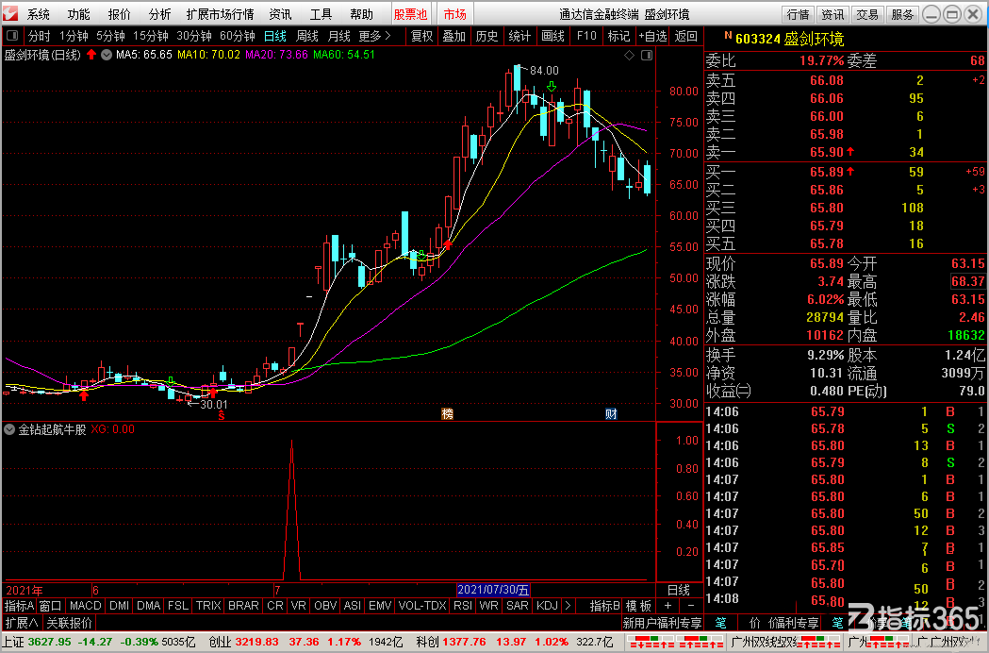Click the red up arrow on the 55.00 candle

pyautogui.click(x=448, y=244)
